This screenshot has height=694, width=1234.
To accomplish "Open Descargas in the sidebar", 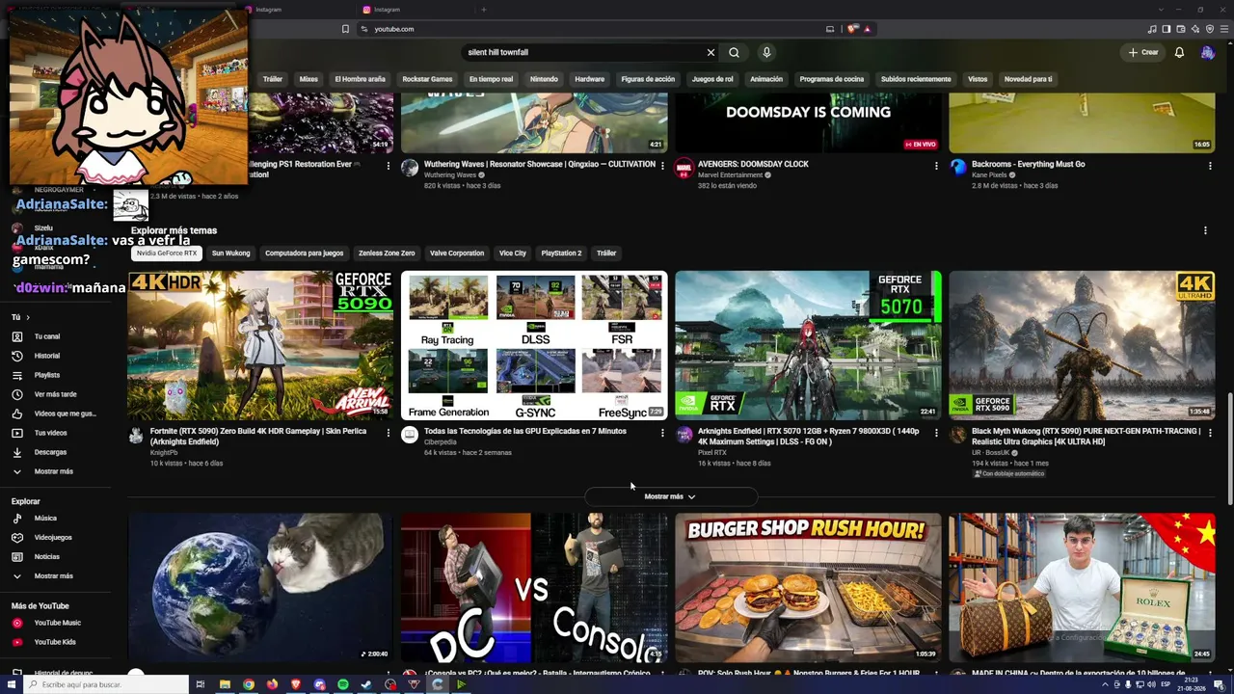I will [x=50, y=452].
